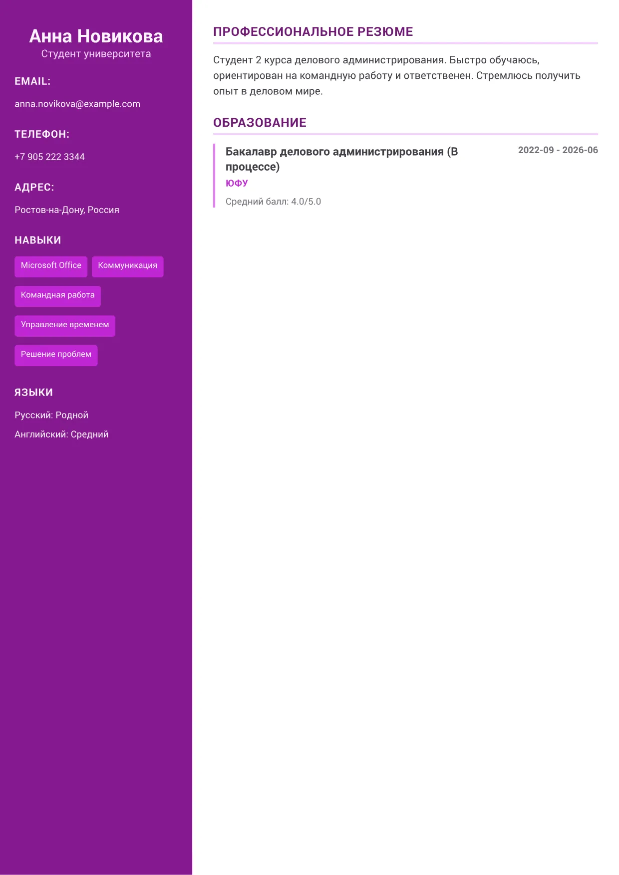Click the phone number +7 905 222 3344
Viewport: 619px width, 875px height.
(x=49, y=157)
